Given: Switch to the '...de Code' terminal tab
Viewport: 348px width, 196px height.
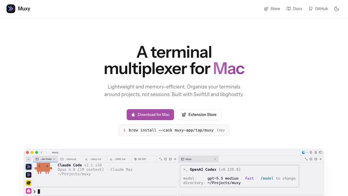Looking at the screenshot, I should coord(45,159).
